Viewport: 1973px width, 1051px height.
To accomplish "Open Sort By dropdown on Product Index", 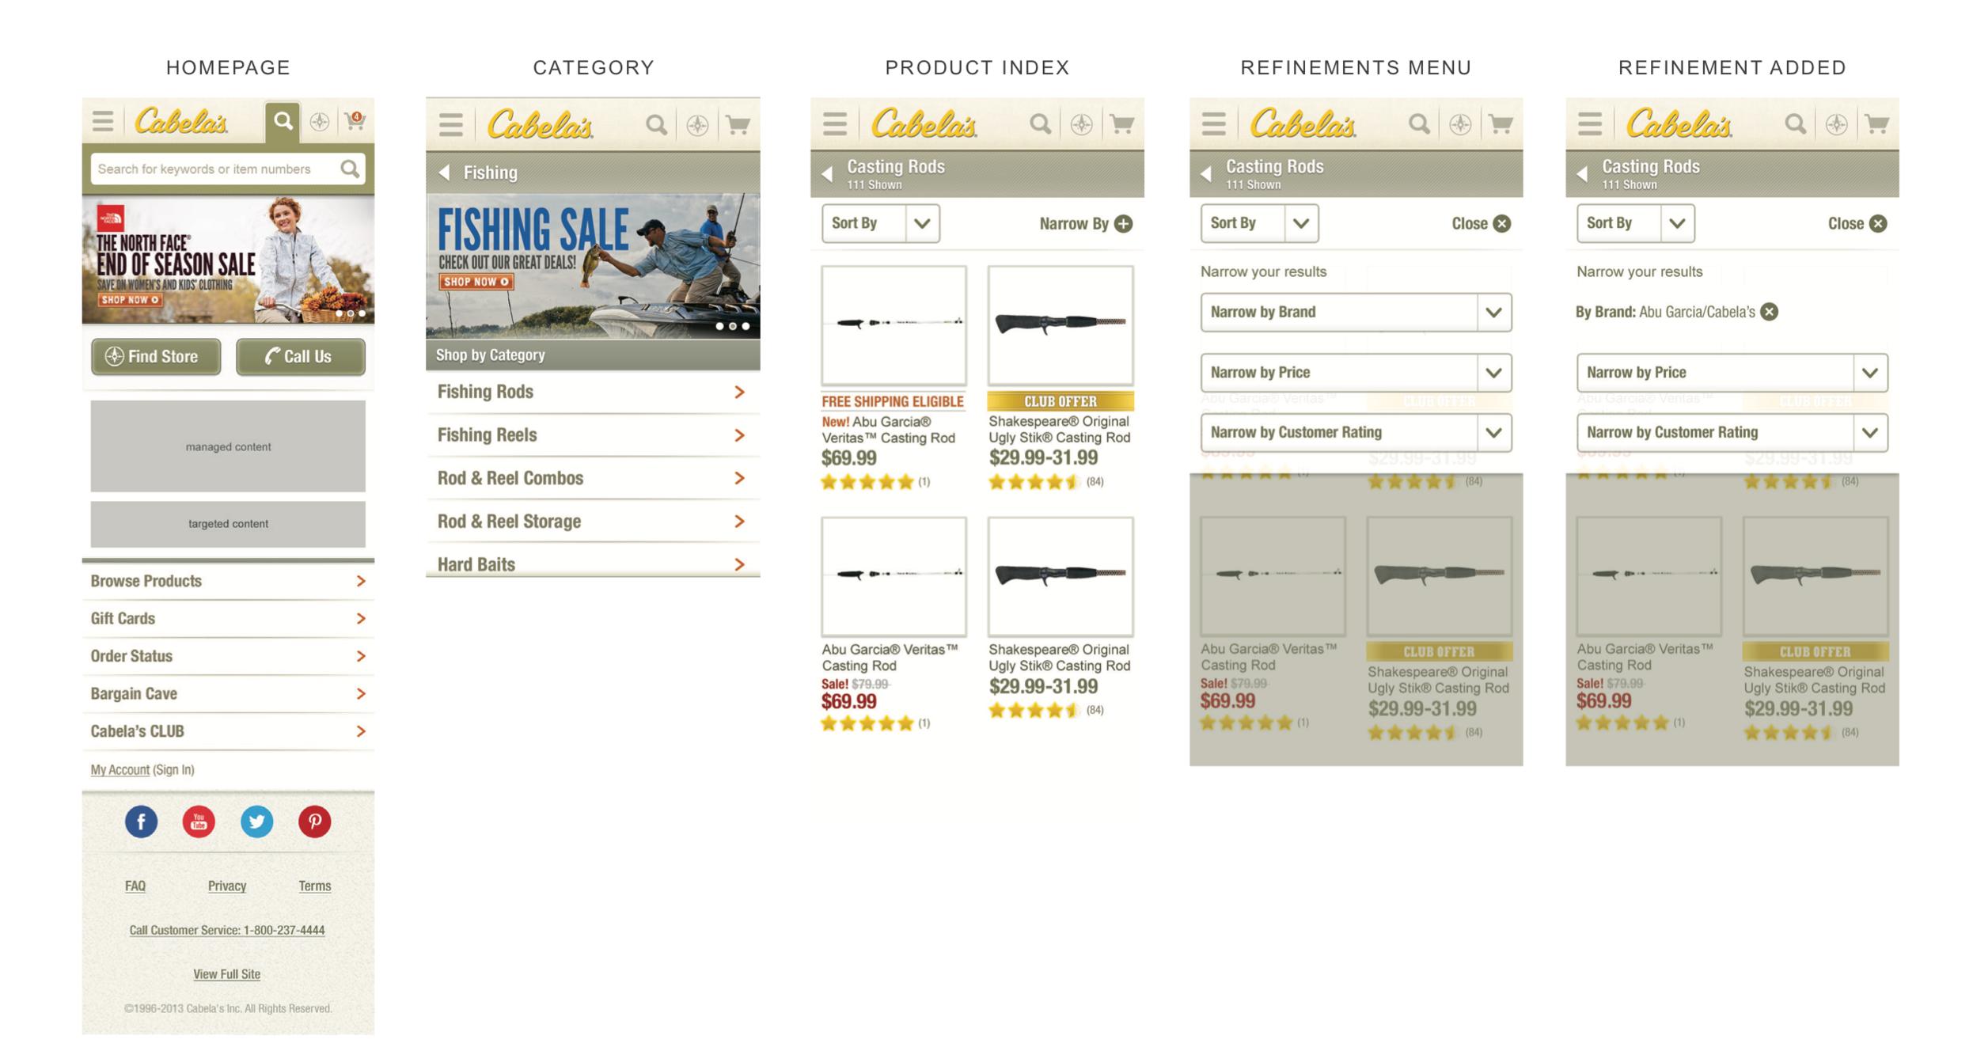I will pos(880,223).
